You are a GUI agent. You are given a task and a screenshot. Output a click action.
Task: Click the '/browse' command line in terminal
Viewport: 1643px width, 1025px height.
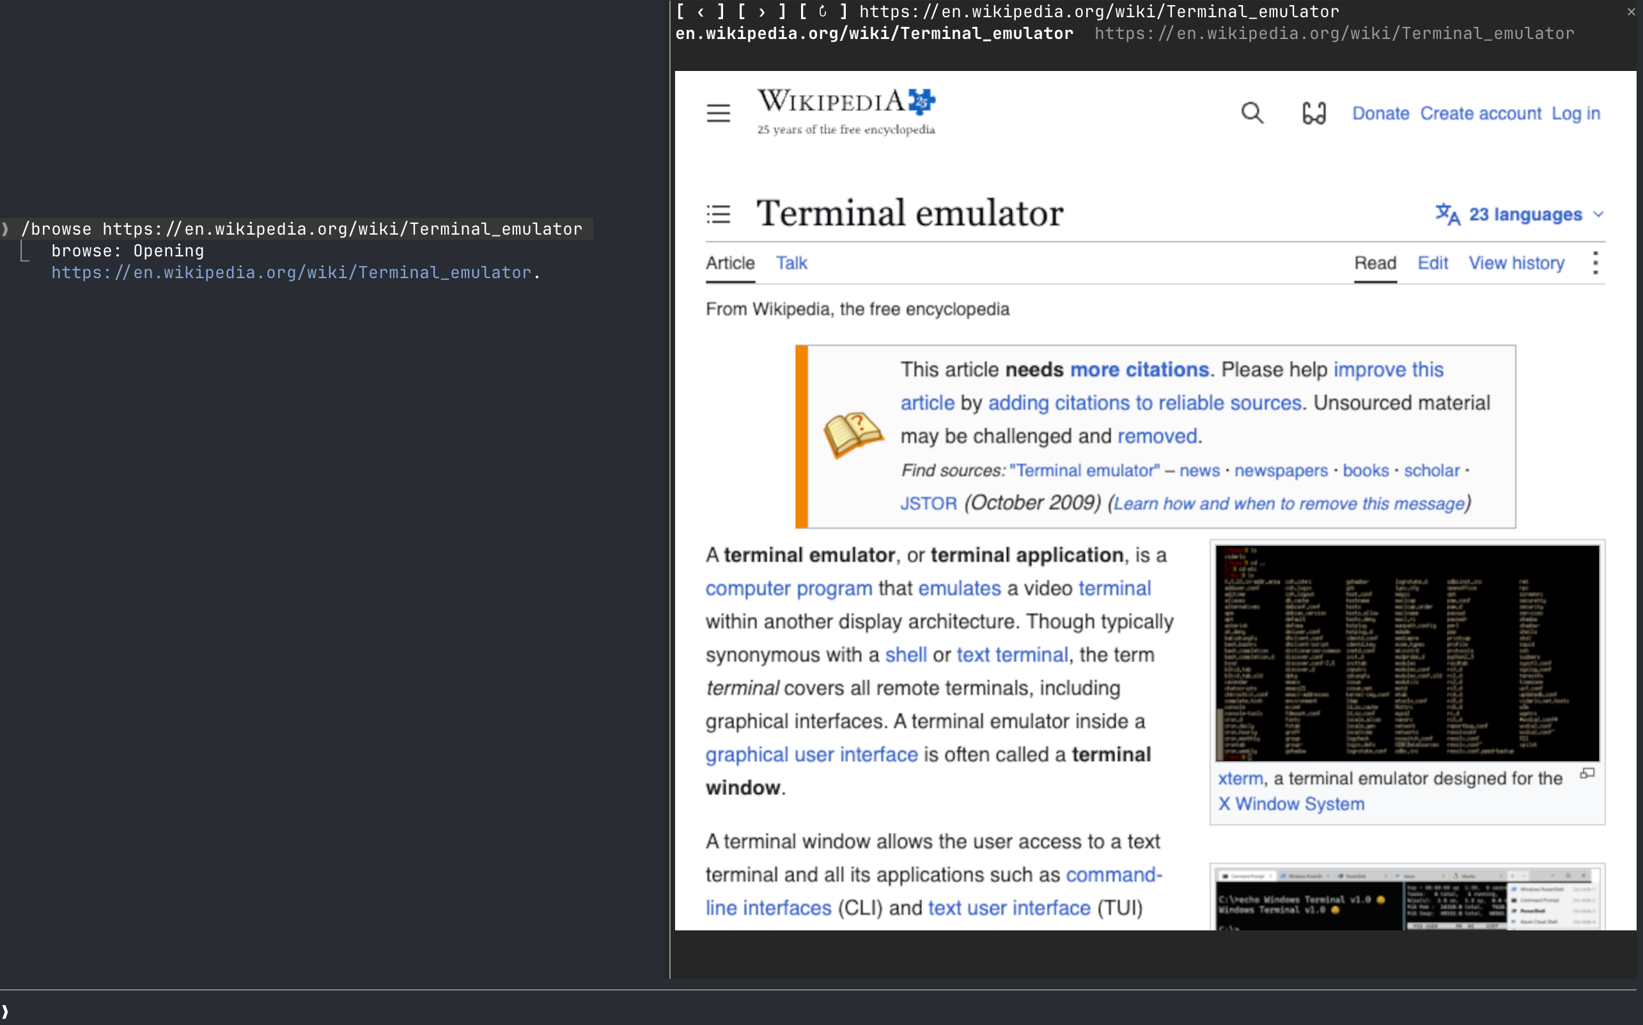(302, 229)
